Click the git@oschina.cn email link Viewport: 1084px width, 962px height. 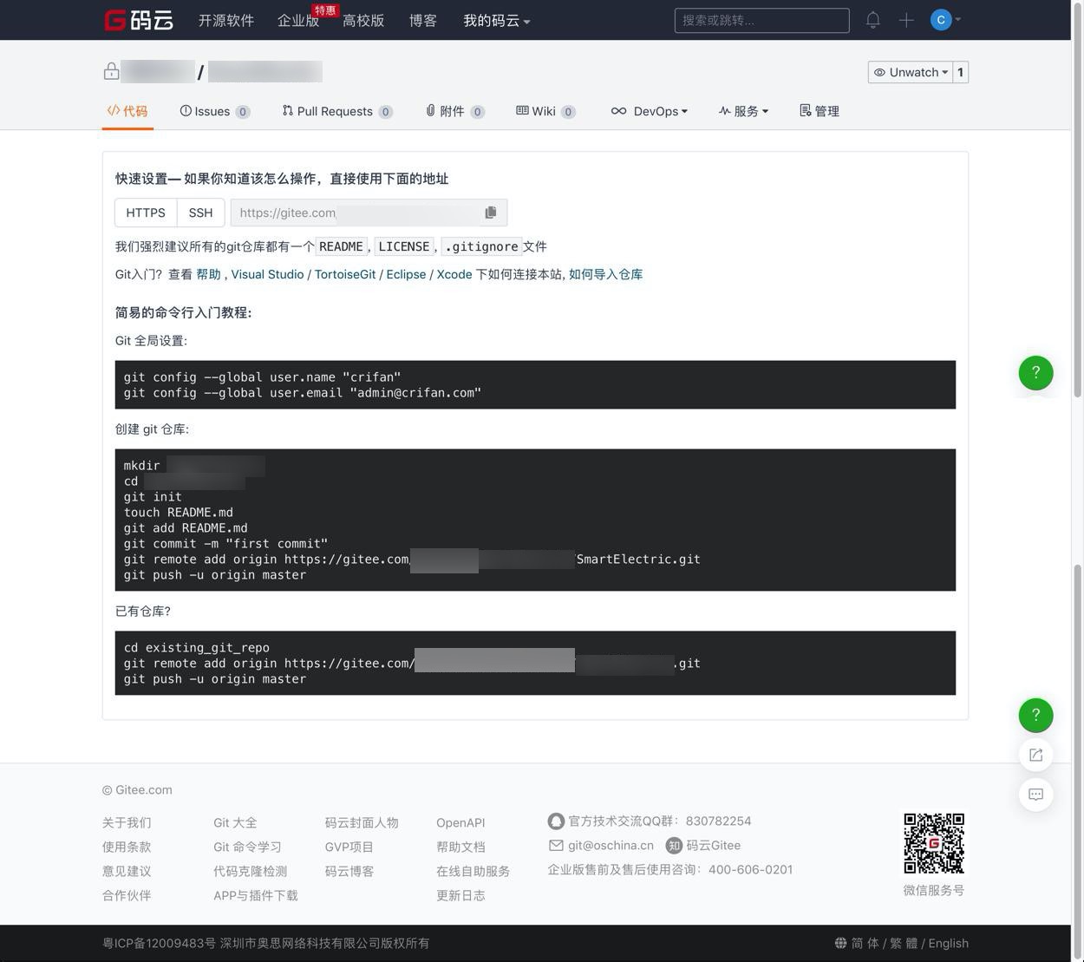[611, 845]
